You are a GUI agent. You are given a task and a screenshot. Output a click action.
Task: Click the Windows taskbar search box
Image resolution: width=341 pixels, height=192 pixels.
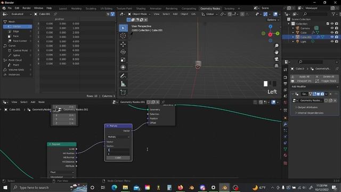(49, 187)
